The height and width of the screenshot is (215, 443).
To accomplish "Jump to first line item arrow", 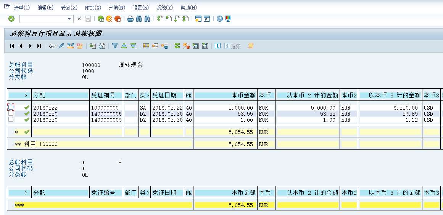I will click(x=12, y=46).
